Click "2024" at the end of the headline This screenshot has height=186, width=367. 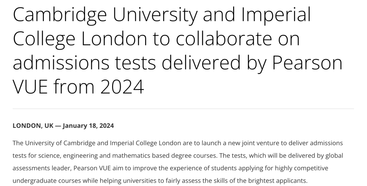click(122, 87)
